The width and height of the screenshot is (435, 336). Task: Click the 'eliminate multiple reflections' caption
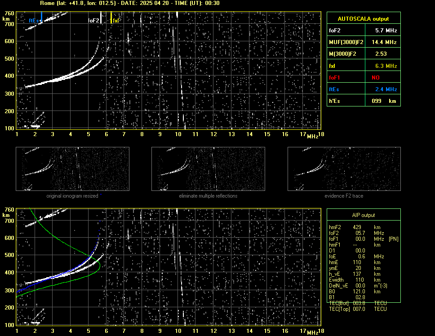(208, 196)
